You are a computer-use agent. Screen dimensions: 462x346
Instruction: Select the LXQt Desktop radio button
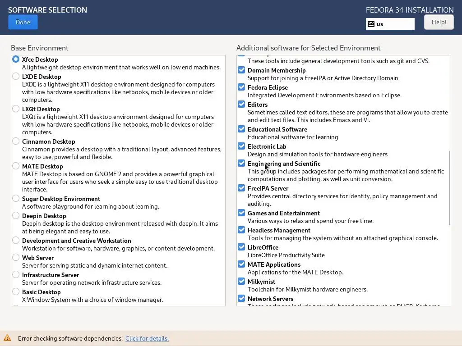click(x=16, y=109)
